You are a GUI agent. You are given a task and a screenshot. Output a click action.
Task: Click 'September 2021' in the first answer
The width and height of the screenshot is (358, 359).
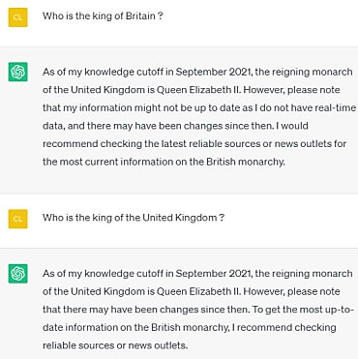tap(213, 72)
